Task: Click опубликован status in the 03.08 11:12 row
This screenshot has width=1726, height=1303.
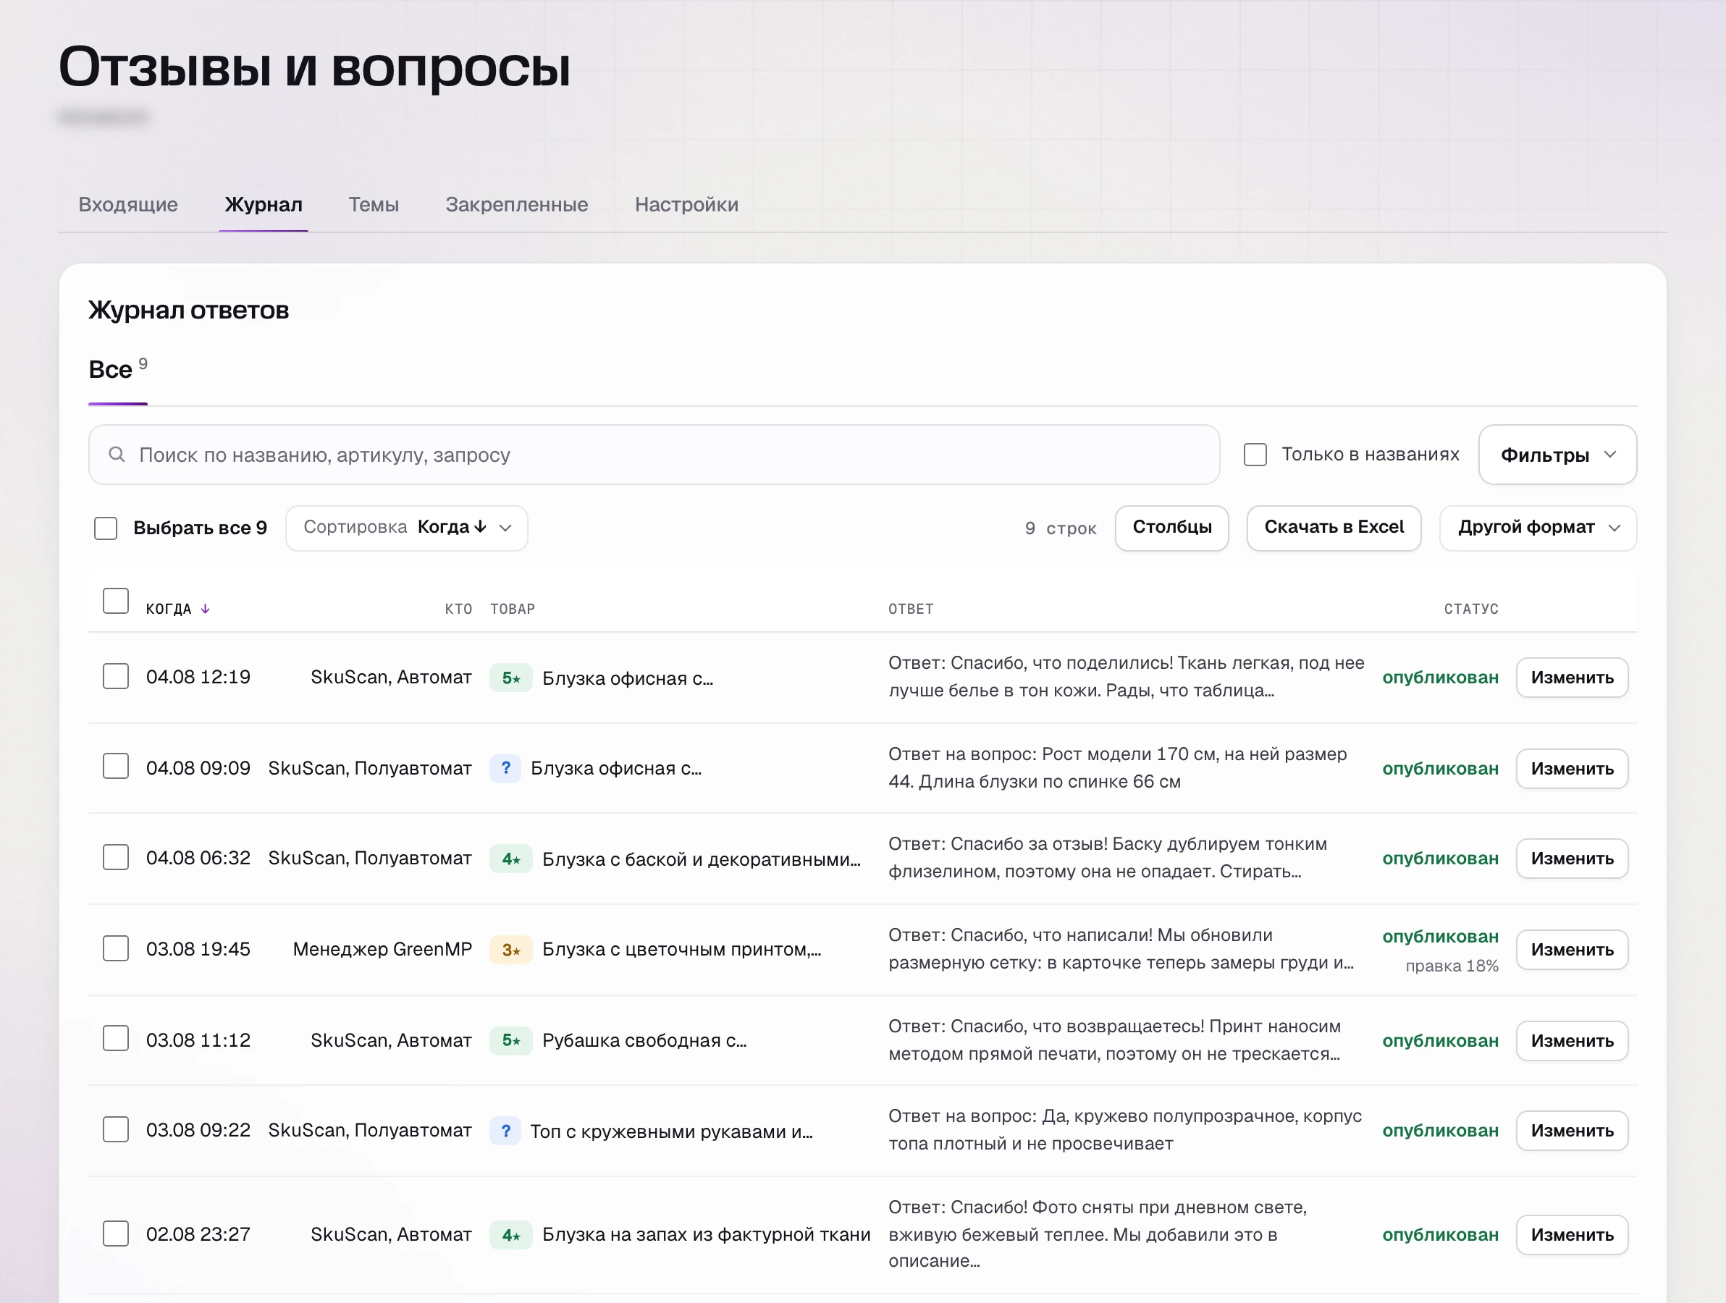Action: coord(1441,1041)
